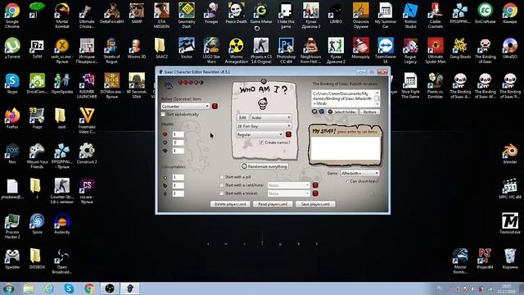524x295 pixels.
Task: Open Skype from the taskbar
Action: [x=69, y=288]
